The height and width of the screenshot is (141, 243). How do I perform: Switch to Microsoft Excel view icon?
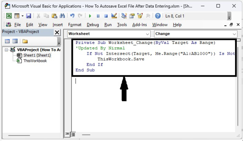coord(9,16)
